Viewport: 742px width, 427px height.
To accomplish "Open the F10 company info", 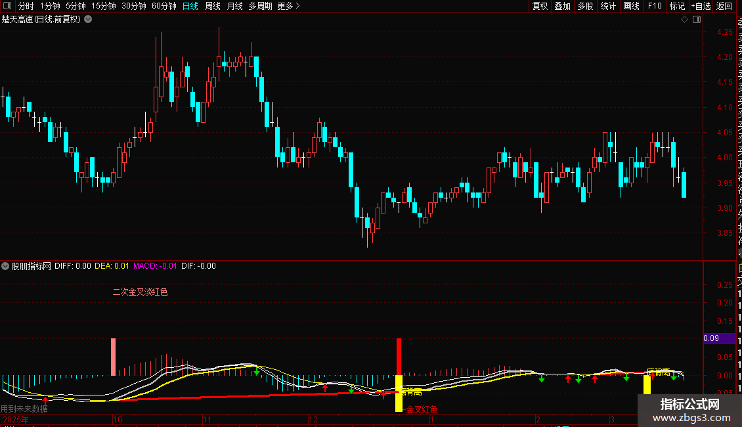I will click(655, 6).
